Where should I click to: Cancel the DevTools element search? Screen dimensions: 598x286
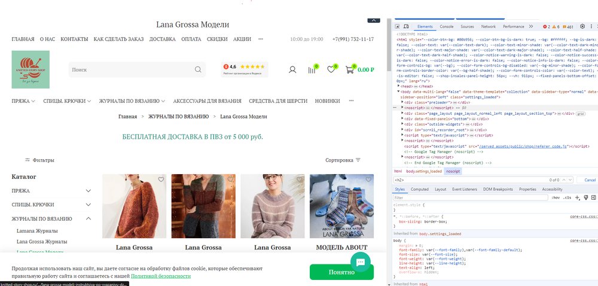(x=590, y=179)
